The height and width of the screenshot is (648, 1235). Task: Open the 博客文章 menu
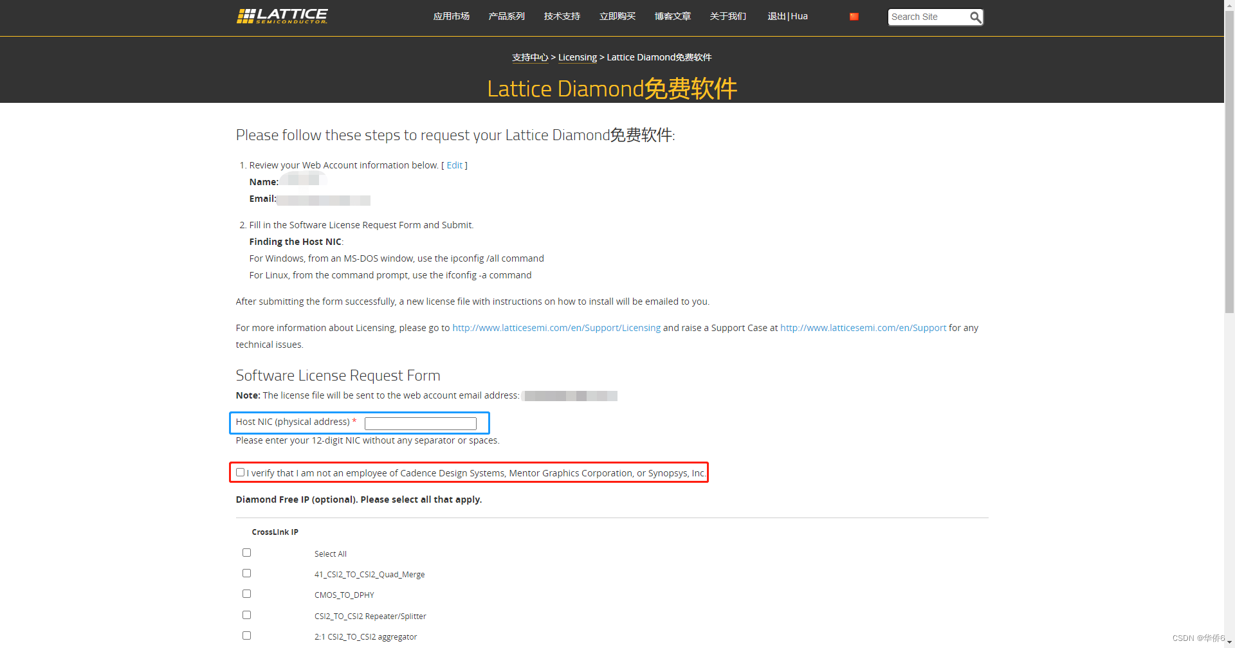point(673,16)
